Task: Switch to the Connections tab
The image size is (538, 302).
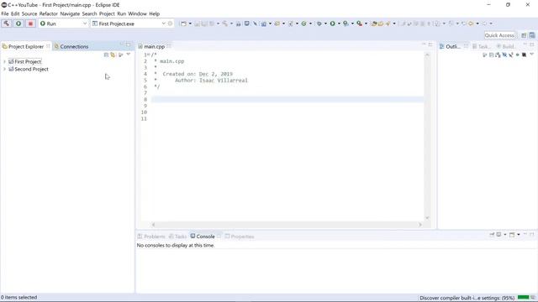Action: pos(71,46)
